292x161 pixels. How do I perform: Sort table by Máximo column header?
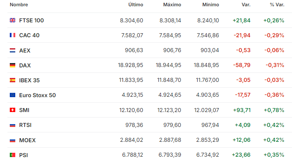click(x=172, y=5)
